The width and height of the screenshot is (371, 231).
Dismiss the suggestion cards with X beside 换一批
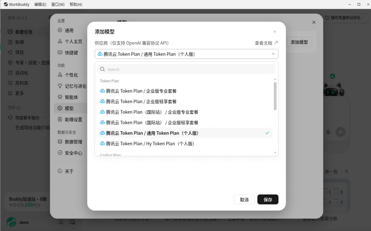[x=346, y=171]
